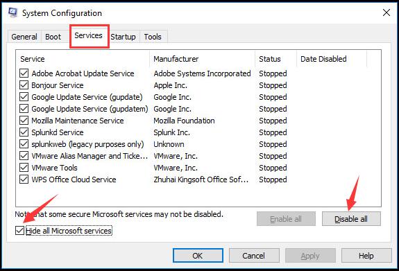The height and width of the screenshot is (271, 399).
Task: Sort by the Status column header
Action: (x=276, y=59)
